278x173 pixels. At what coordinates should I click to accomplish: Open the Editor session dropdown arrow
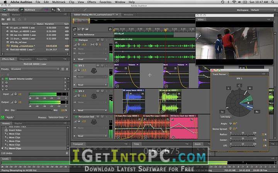pyautogui.click(x=117, y=15)
